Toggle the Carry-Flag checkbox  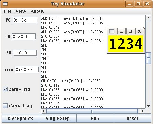(x=5, y=106)
